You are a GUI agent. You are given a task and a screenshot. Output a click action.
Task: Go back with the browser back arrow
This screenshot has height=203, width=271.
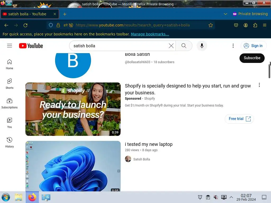click(x=6, y=25)
